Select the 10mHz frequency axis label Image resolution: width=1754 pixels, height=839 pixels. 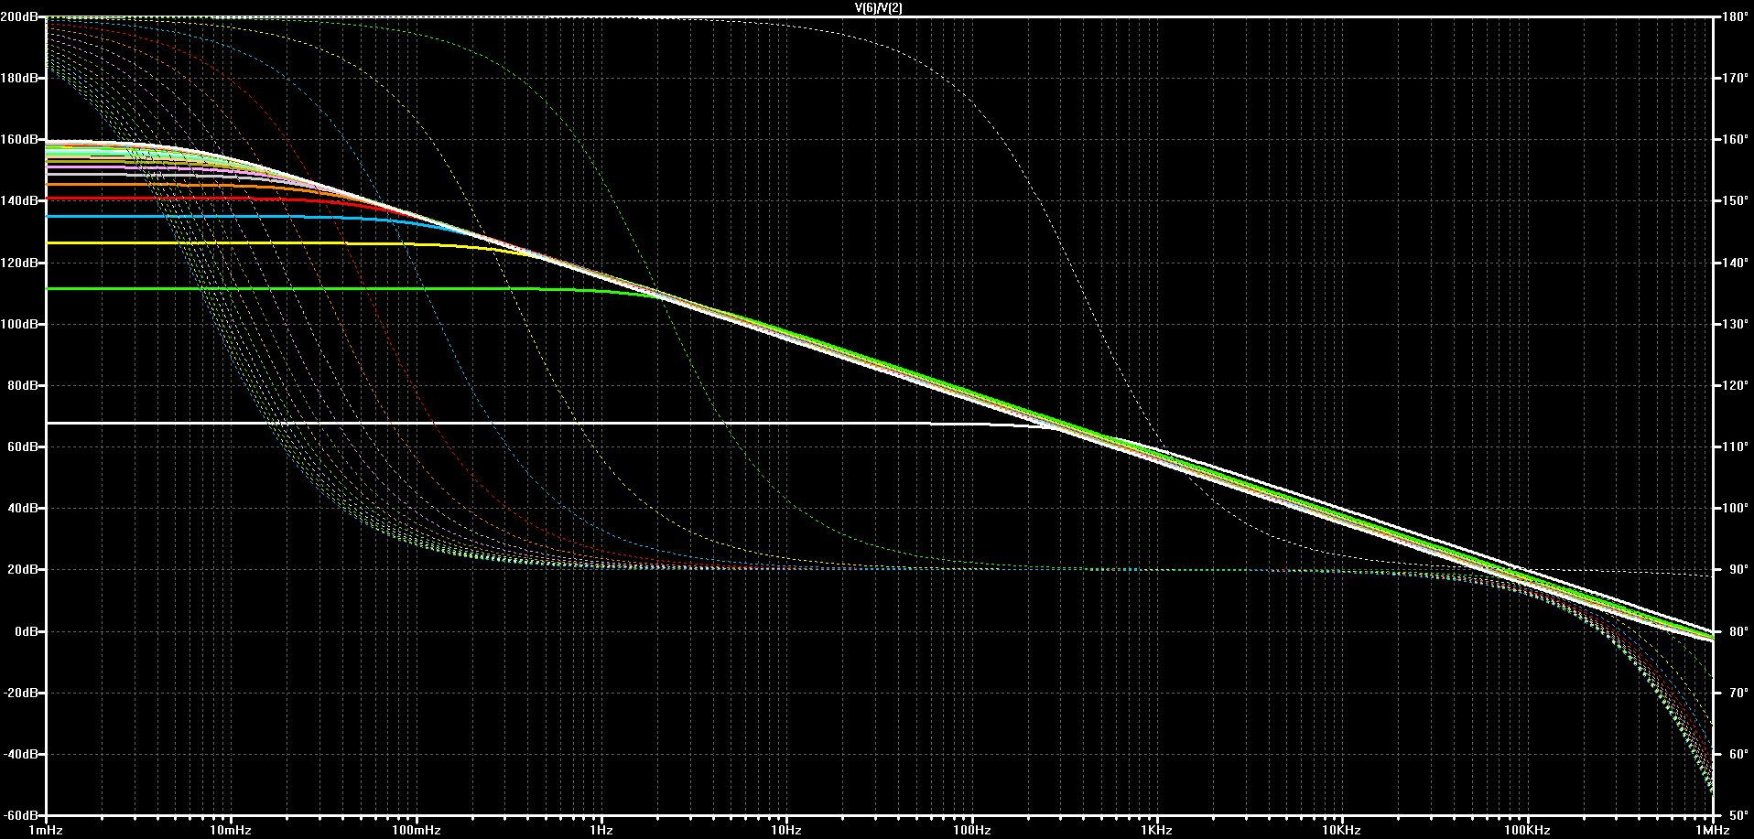click(231, 830)
